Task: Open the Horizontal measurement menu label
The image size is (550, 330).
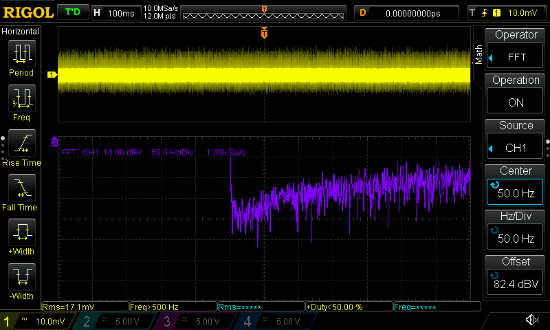Action: coord(21,32)
